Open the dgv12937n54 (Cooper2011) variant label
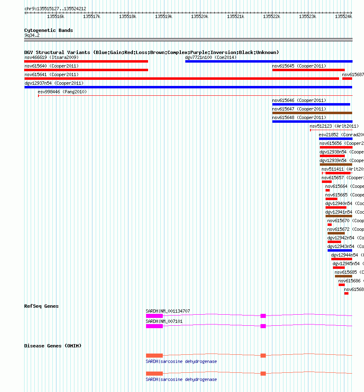The image size is (364, 392). [x=54, y=83]
